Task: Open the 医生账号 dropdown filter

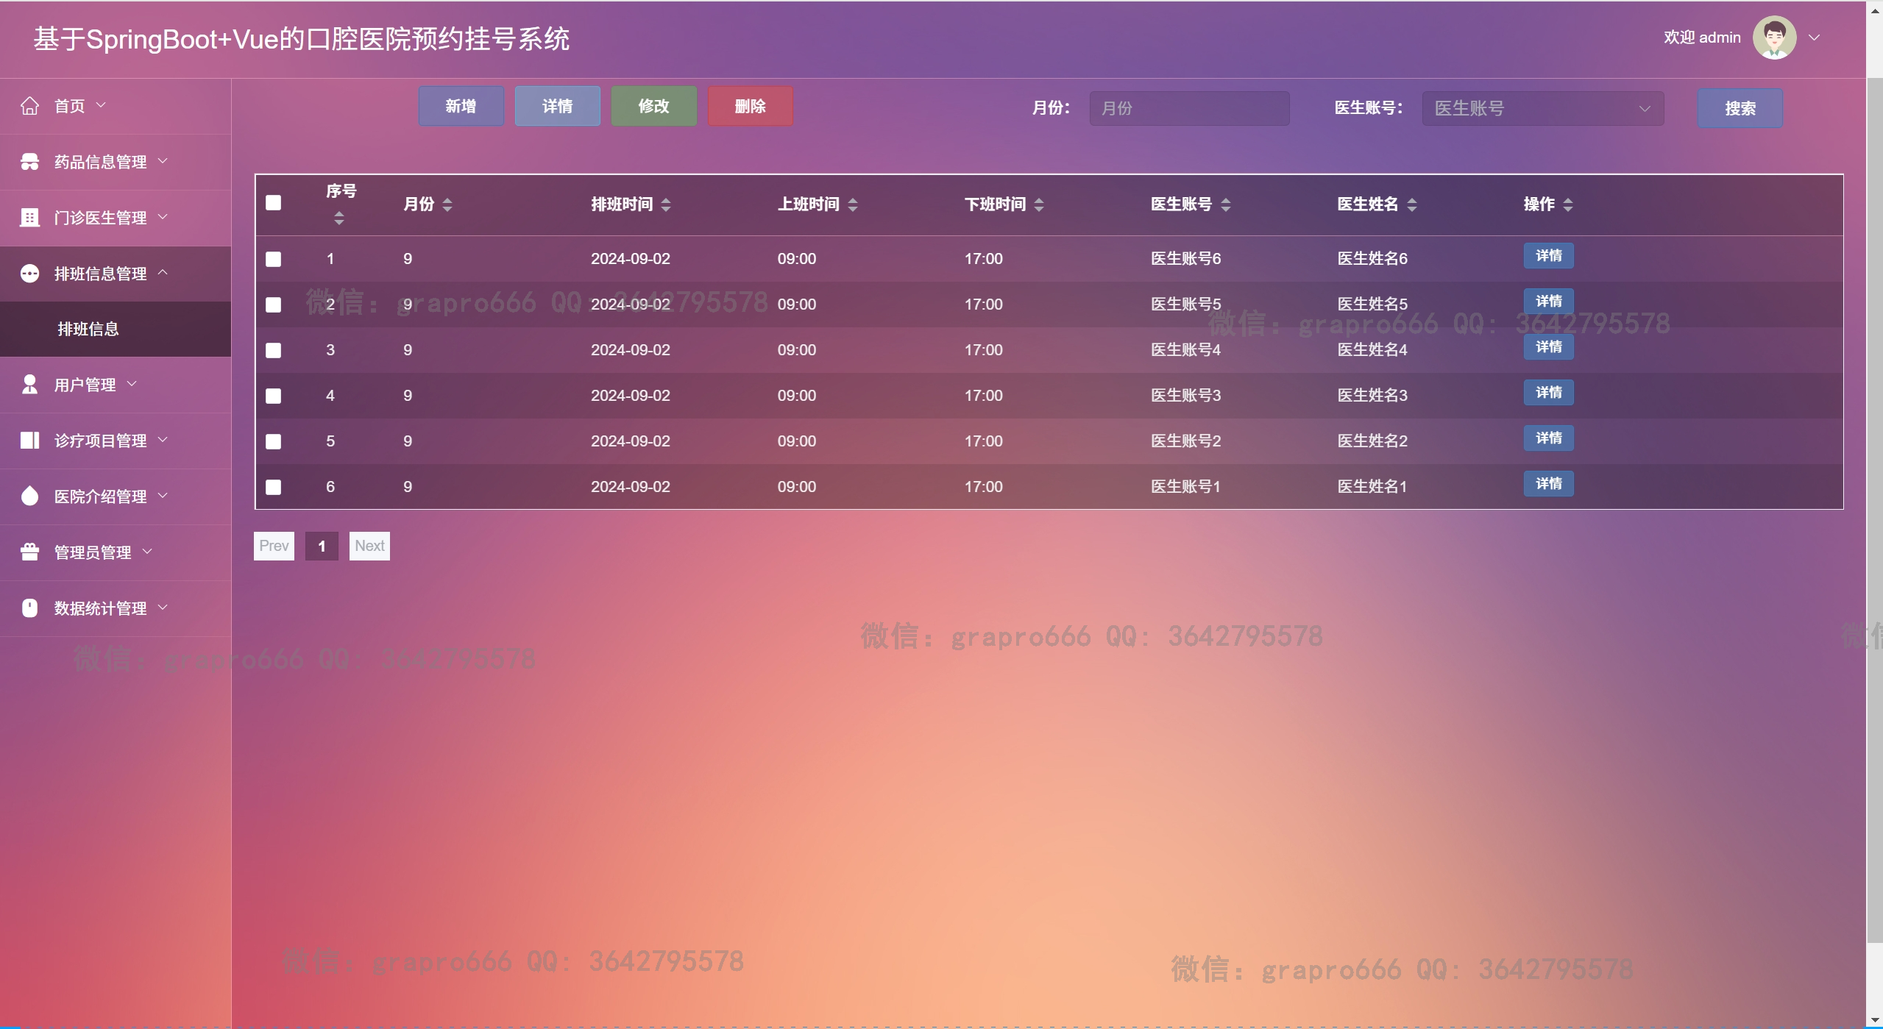Action: [1542, 108]
